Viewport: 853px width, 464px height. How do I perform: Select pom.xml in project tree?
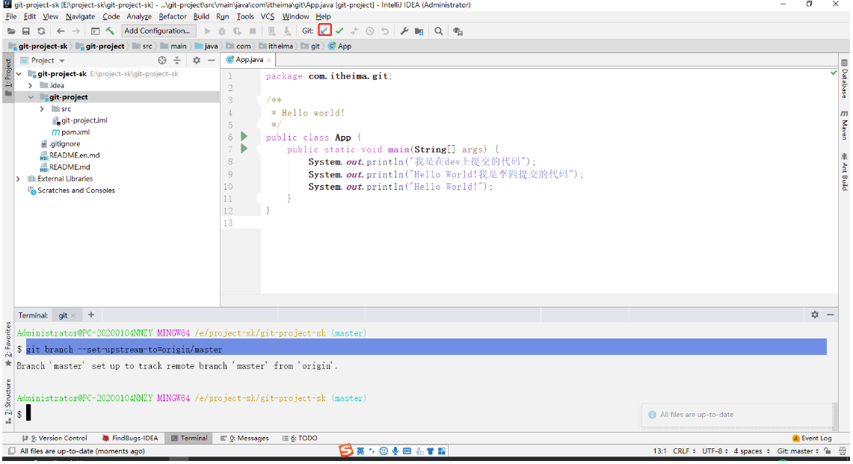(71, 132)
